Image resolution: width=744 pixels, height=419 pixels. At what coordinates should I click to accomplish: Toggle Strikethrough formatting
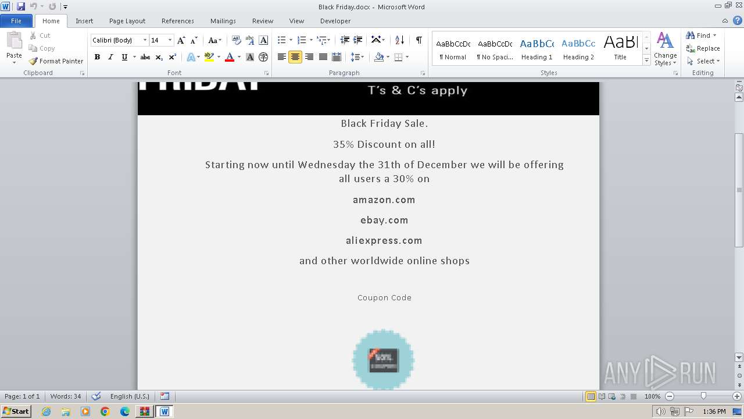pyautogui.click(x=145, y=57)
